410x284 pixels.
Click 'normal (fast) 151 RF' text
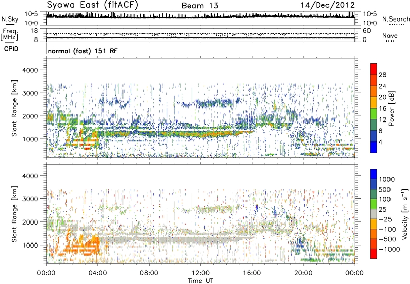point(83,51)
